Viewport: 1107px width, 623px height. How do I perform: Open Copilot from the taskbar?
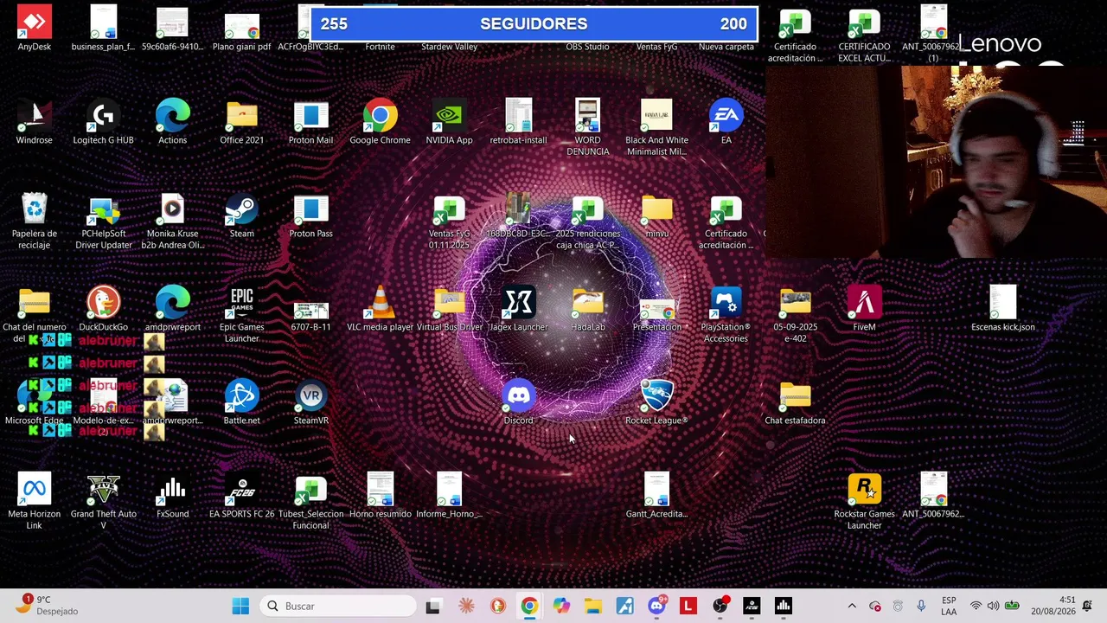click(x=561, y=606)
